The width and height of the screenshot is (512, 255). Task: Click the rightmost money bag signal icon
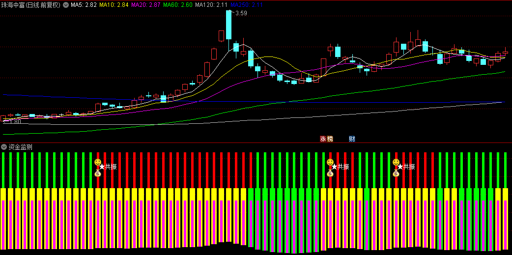pyautogui.click(x=396, y=173)
